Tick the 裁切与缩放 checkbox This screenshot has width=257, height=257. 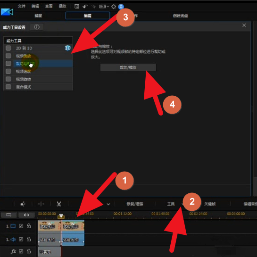8,64
